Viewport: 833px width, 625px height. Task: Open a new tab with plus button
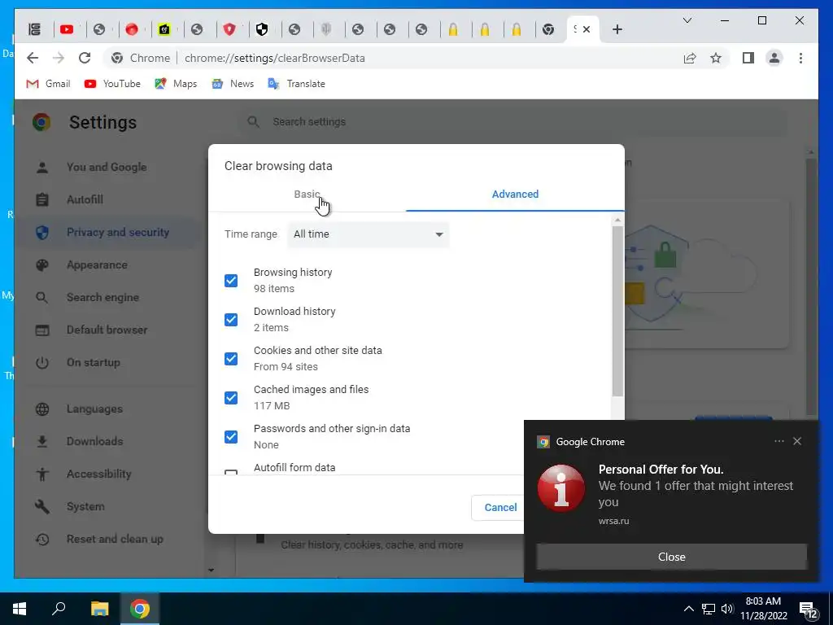click(617, 30)
